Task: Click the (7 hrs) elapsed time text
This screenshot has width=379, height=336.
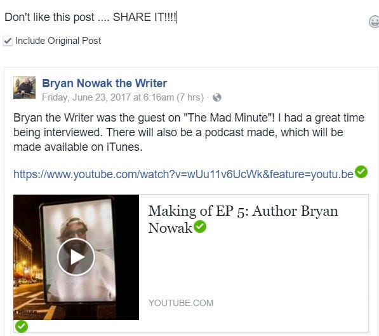Action: coord(190,97)
